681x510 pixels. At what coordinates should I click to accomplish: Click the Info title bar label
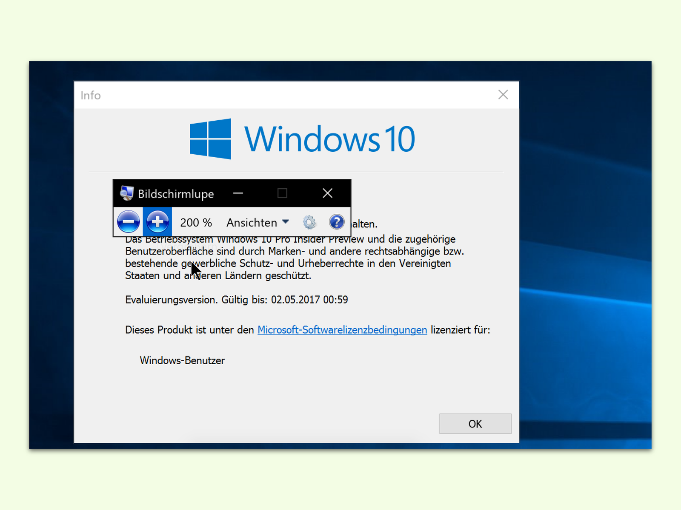click(91, 95)
